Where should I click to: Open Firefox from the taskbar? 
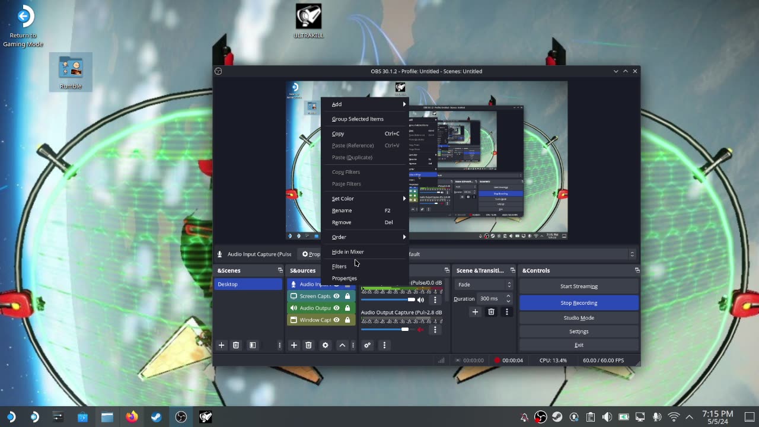132,417
